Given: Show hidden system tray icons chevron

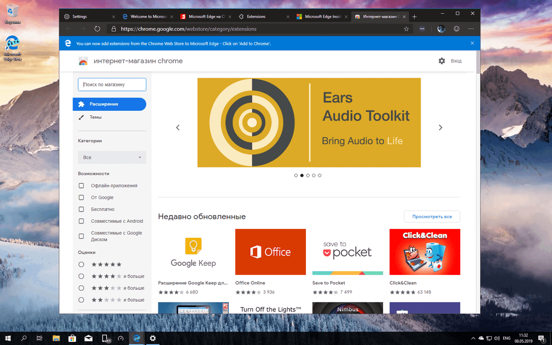Looking at the screenshot, I should pyautogui.click(x=473, y=338).
